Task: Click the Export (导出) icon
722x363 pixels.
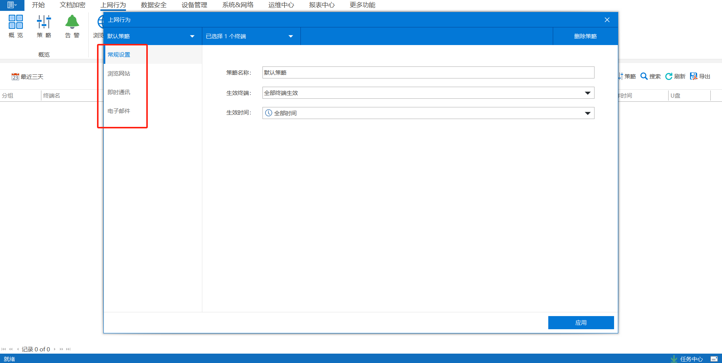Action: pyautogui.click(x=694, y=76)
